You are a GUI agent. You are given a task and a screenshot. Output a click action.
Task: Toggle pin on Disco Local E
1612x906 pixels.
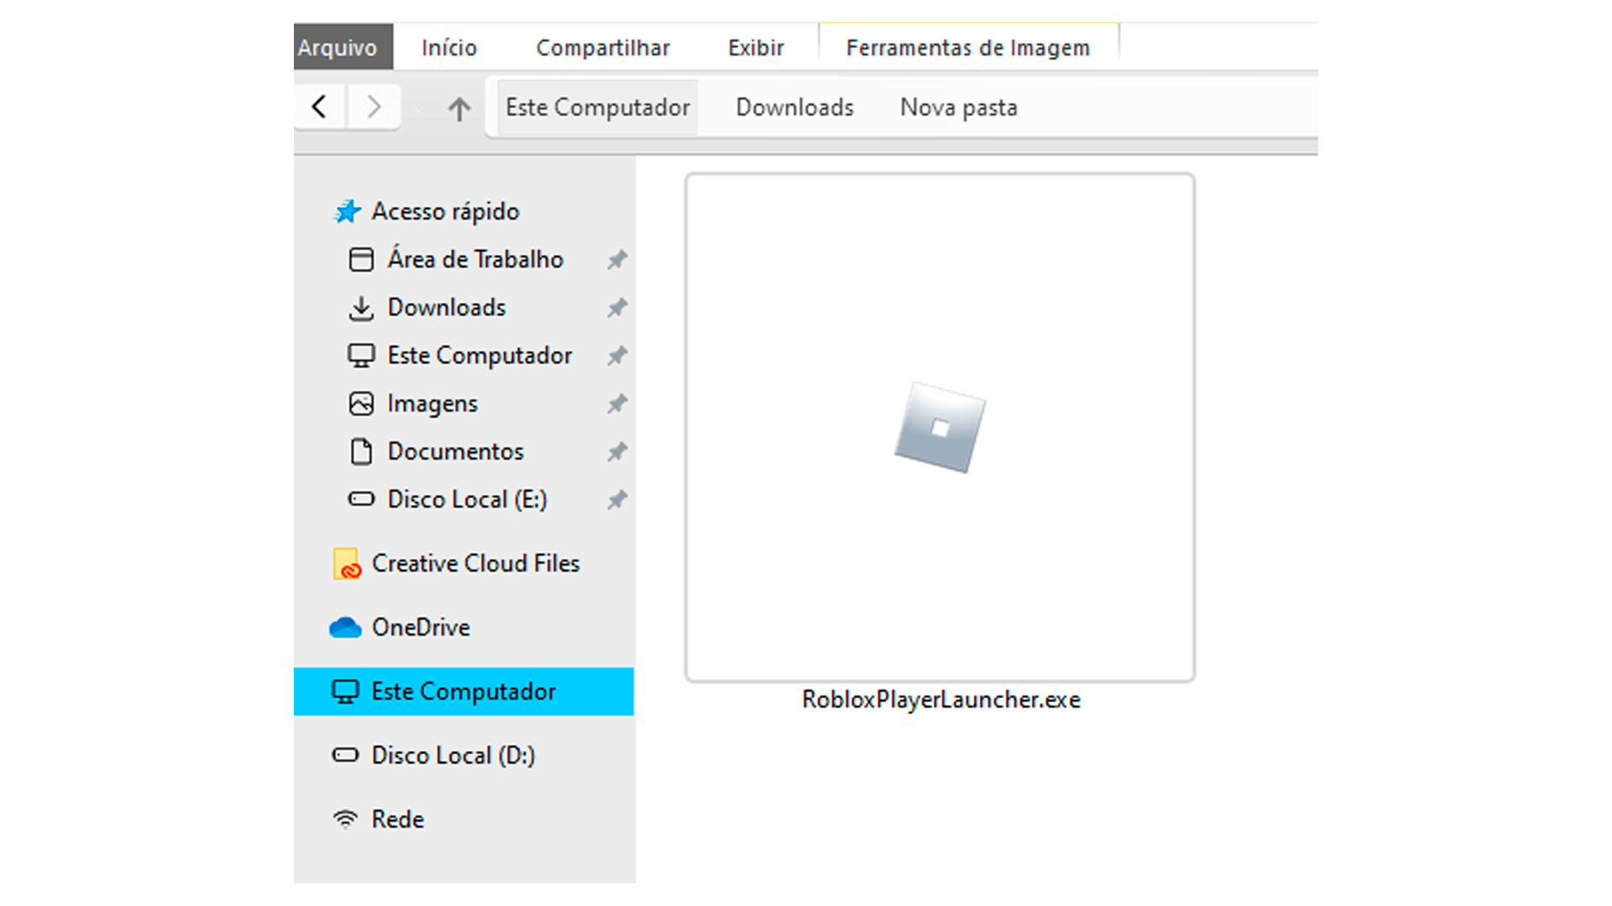[x=618, y=499]
